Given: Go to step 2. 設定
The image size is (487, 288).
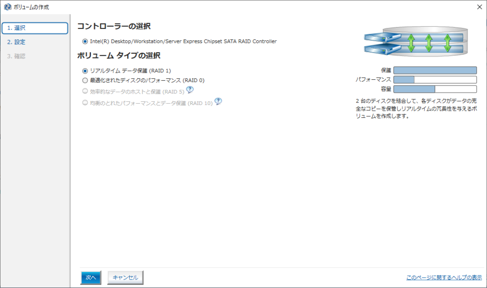Looking at the screenshot, I should point(16,42).
